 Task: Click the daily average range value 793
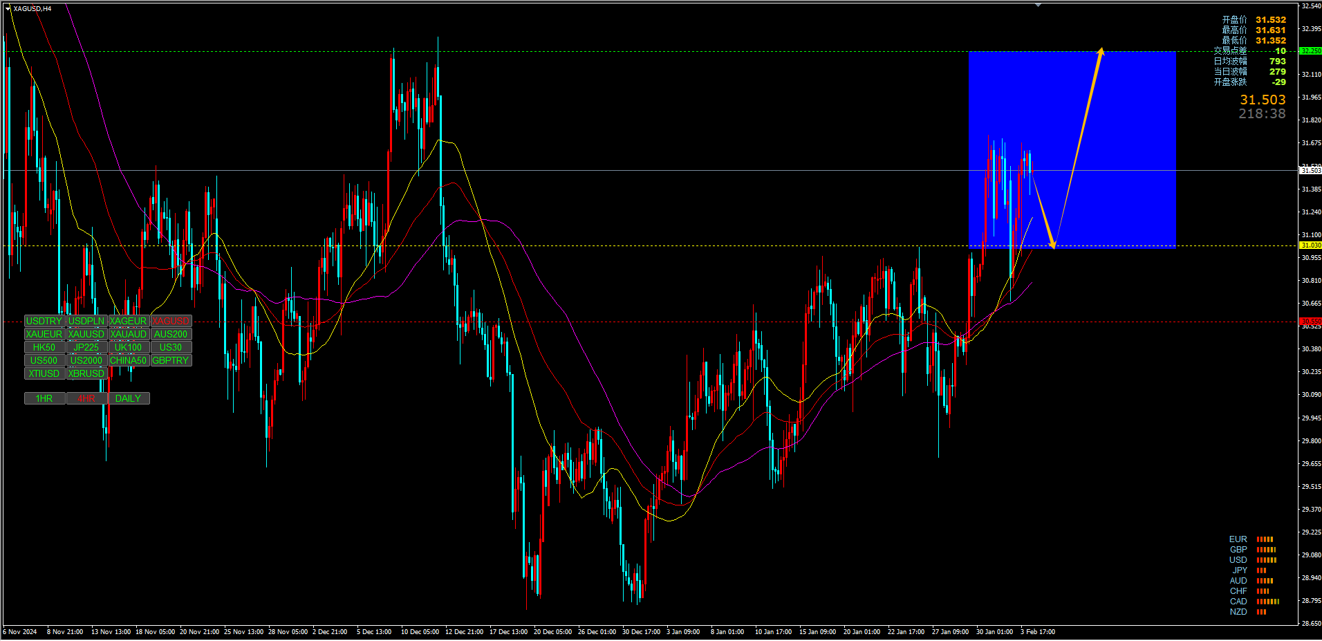[x=1278, y=62]
